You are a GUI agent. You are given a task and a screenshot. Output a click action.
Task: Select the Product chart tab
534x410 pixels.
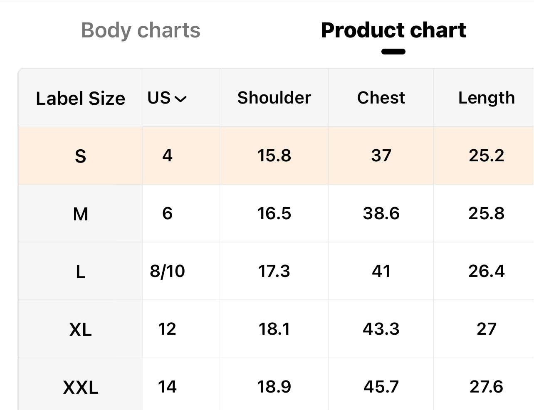(393, 30)
